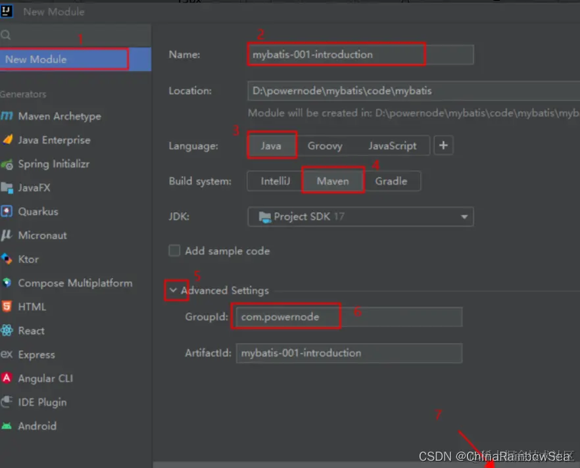Click the generator search field
The image size is (580, 468).
coord(76,35)
